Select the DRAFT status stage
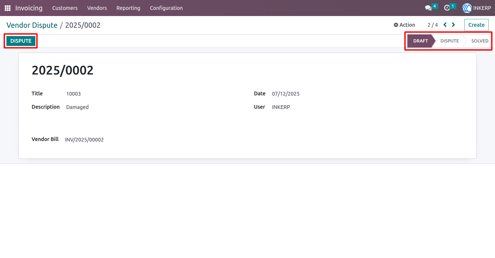This screenshot has height=258, width=495. tap(420, 41)
